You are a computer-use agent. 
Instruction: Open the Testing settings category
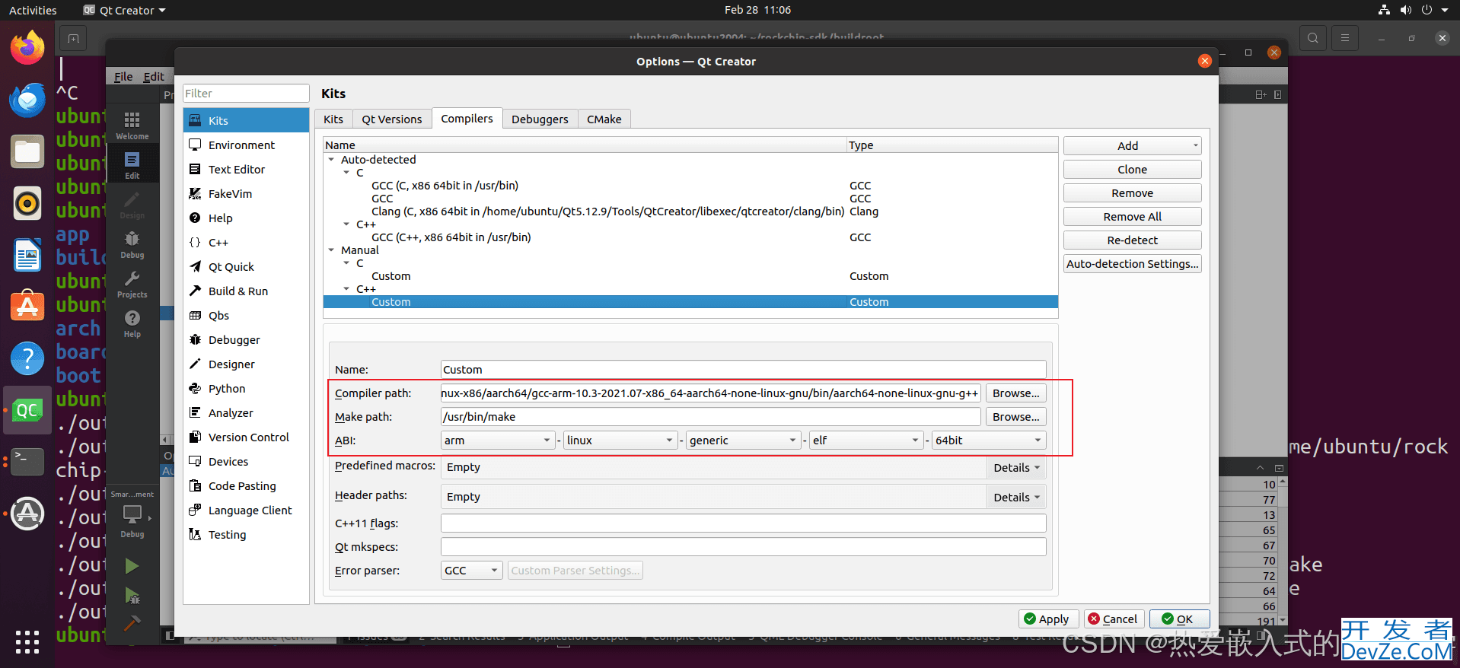246,534
